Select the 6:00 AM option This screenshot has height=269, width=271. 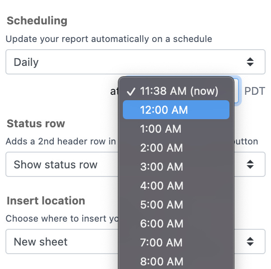(176, 223)
